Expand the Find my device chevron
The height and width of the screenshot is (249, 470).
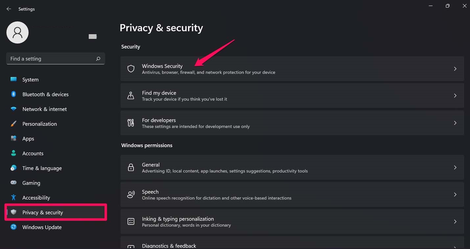tap(455, 95)
